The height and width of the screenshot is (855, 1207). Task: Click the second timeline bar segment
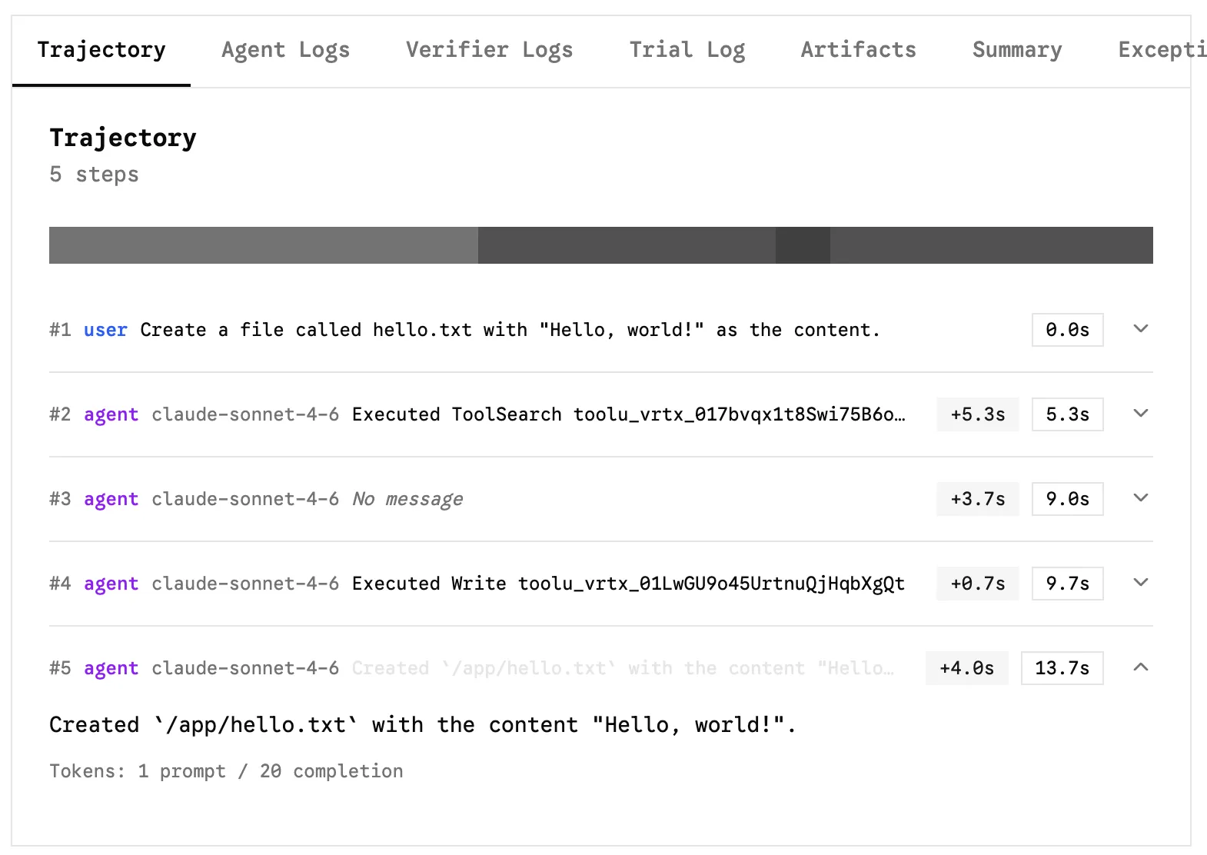[627, 245]
